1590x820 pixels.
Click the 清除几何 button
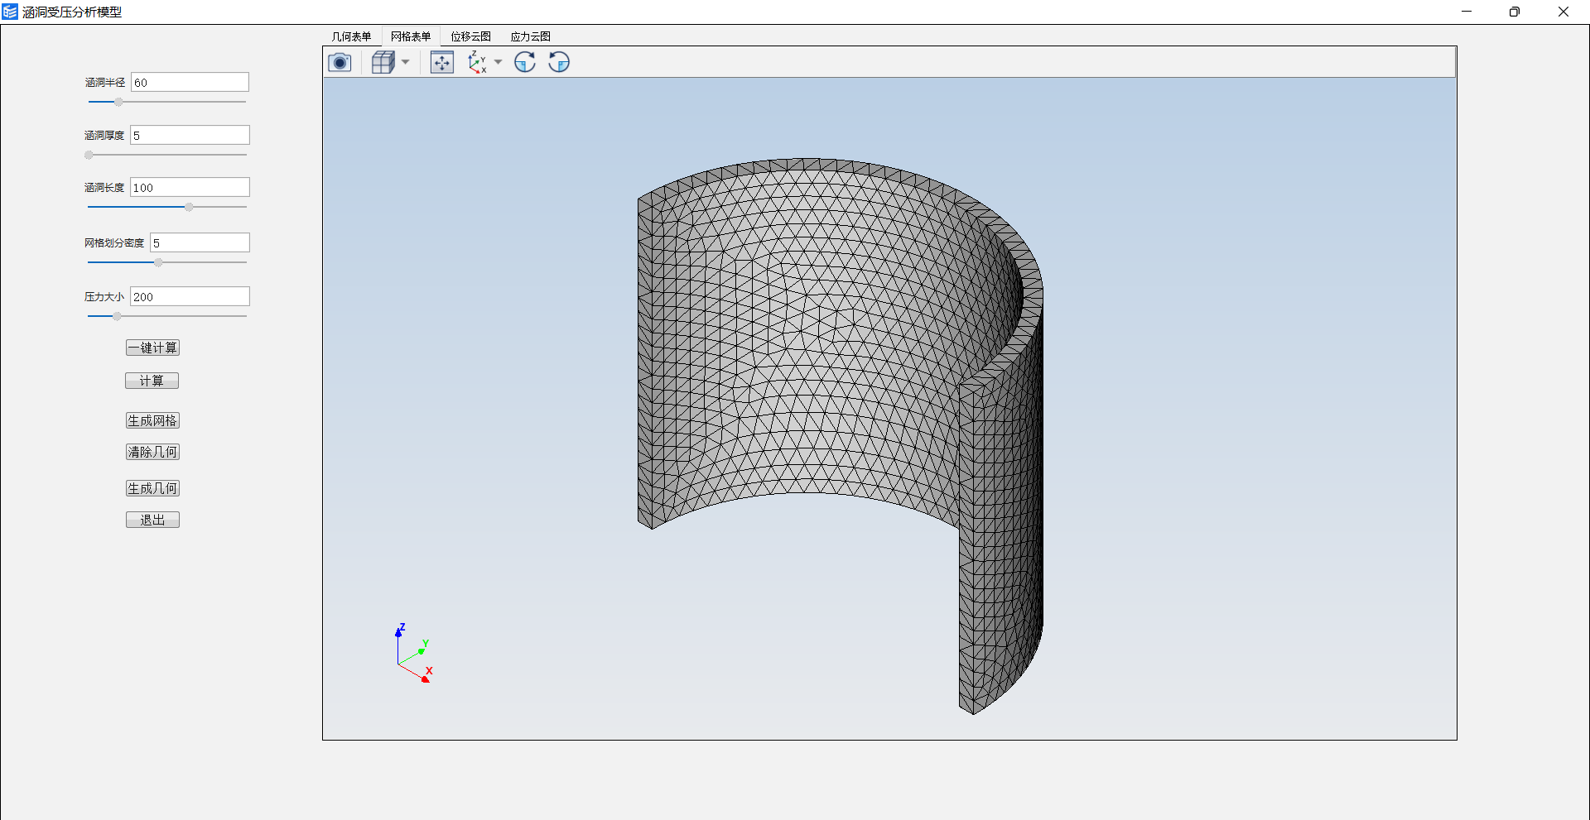coord(152,452)
